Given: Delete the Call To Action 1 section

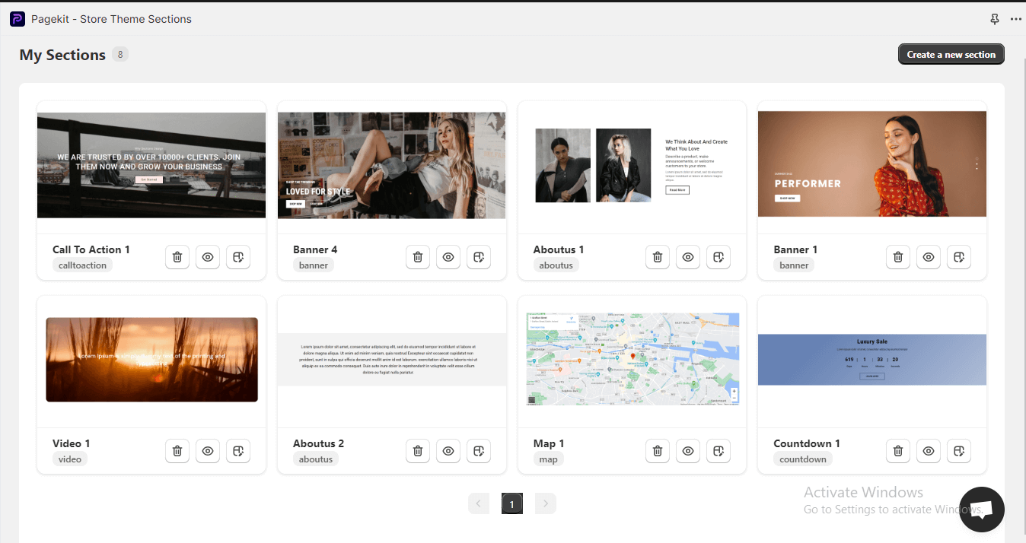Looking at the screenshot, I should 177,257.
